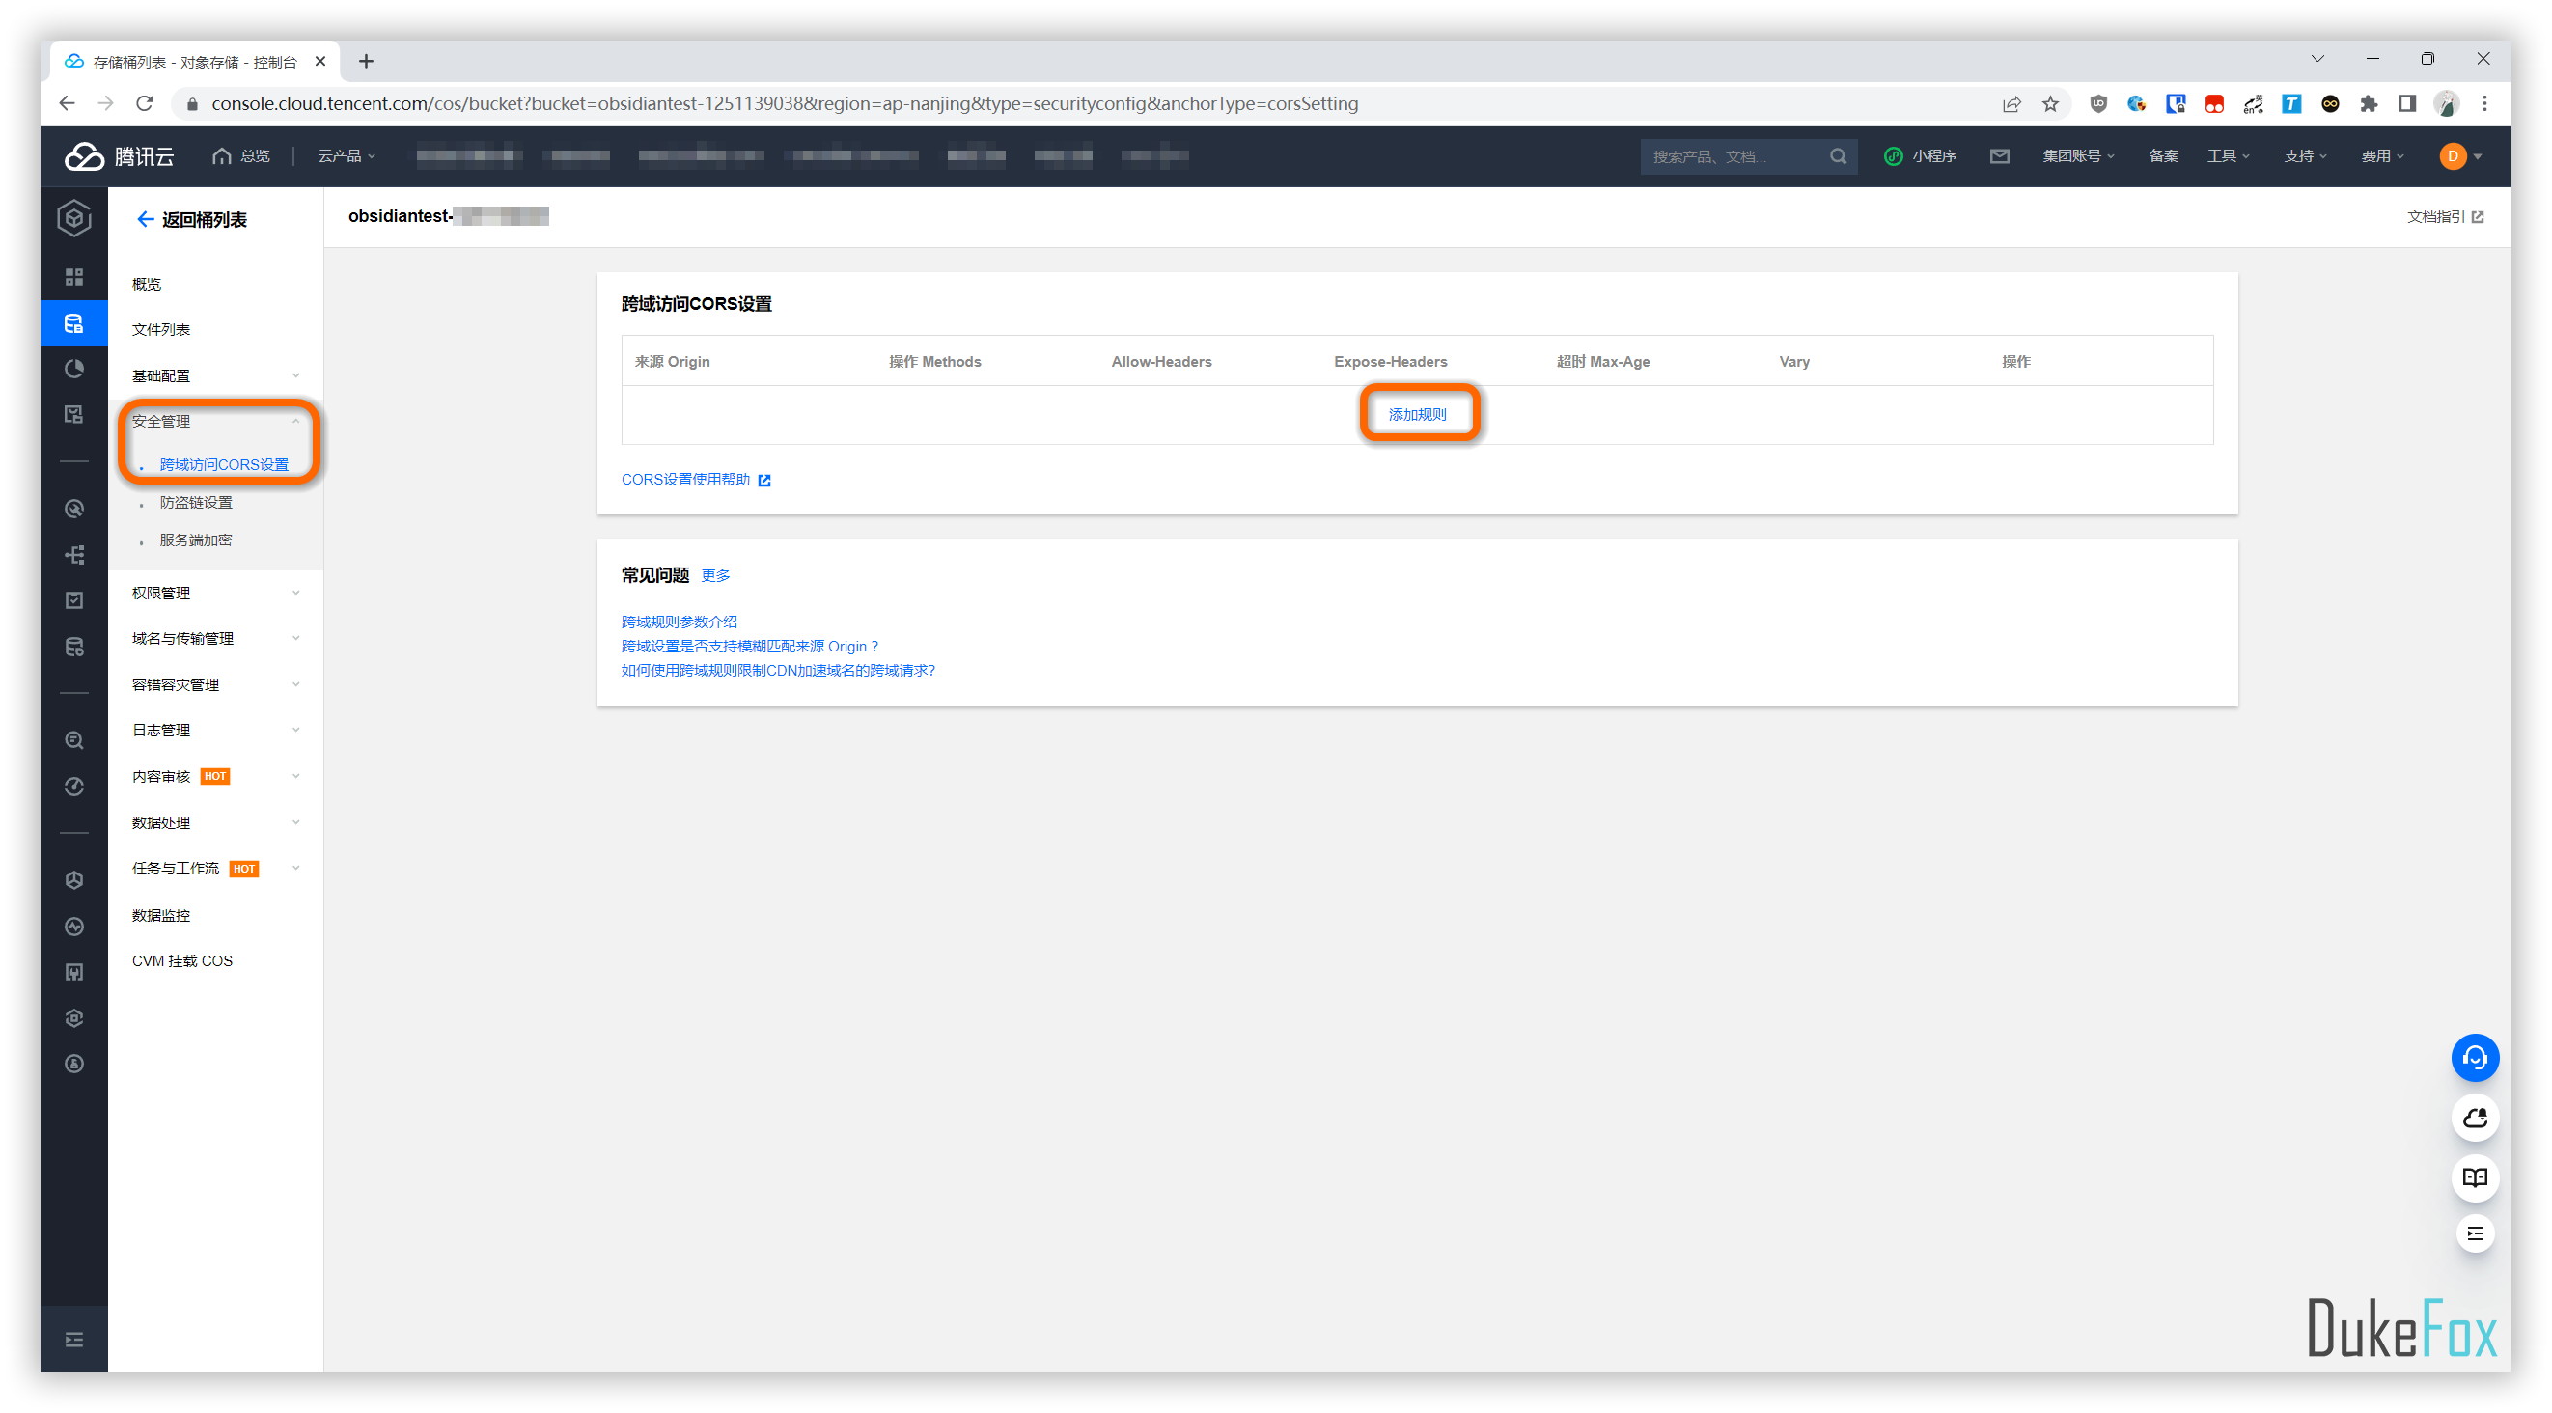The width and height of the screenshot is (2552, 1413).
Task: Click the Tencent Cloud logo icon
Action: pyautogui.click(x=84, y=155)
